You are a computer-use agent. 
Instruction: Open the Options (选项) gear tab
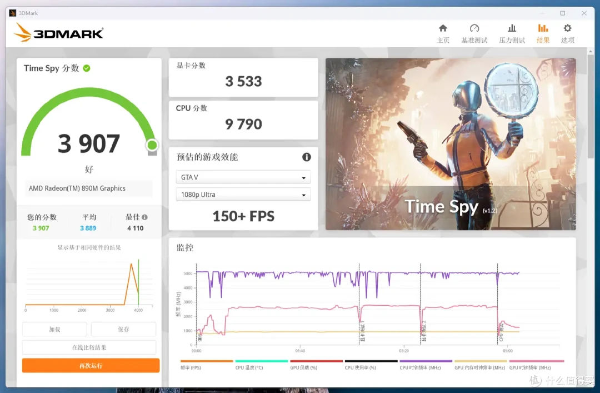(x=567, y=34)
